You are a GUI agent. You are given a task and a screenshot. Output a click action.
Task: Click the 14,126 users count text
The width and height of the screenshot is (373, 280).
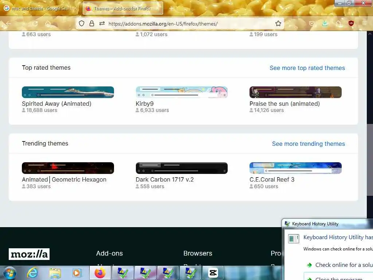[x=269, y=110]
